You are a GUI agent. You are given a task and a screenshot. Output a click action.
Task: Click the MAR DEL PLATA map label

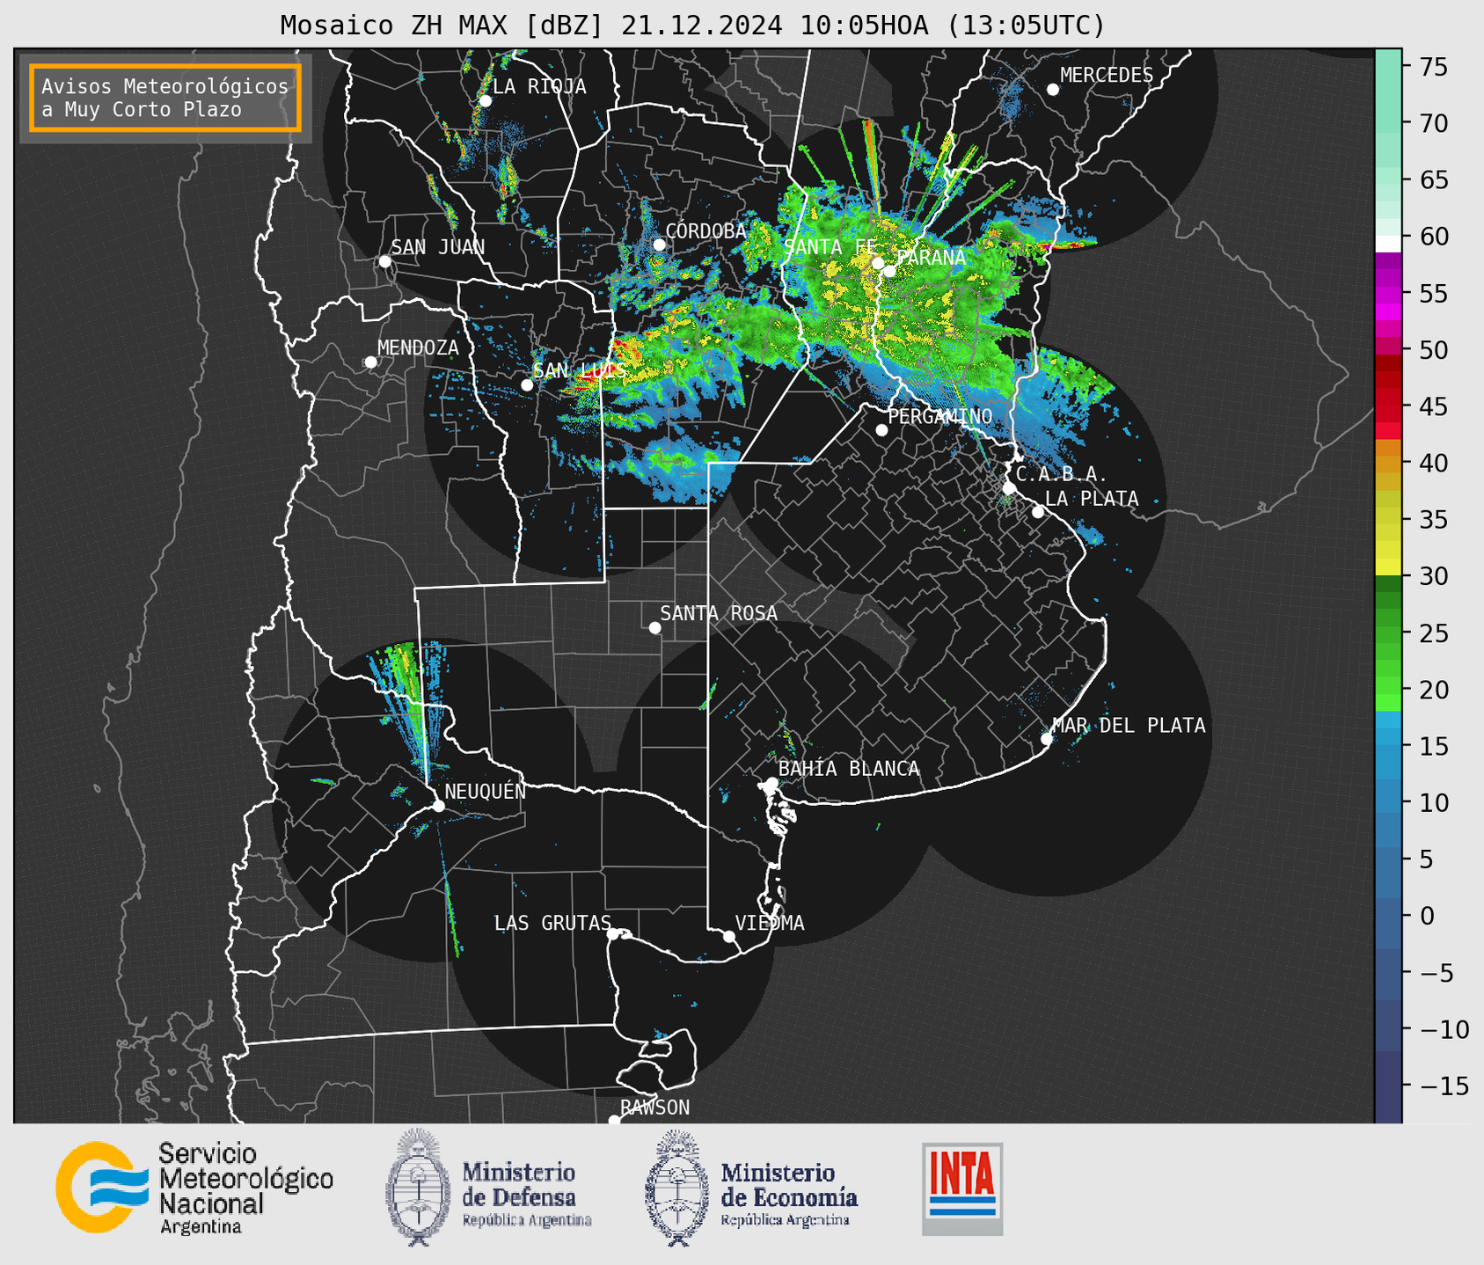pyautogui.click(x=1129, y=726)
